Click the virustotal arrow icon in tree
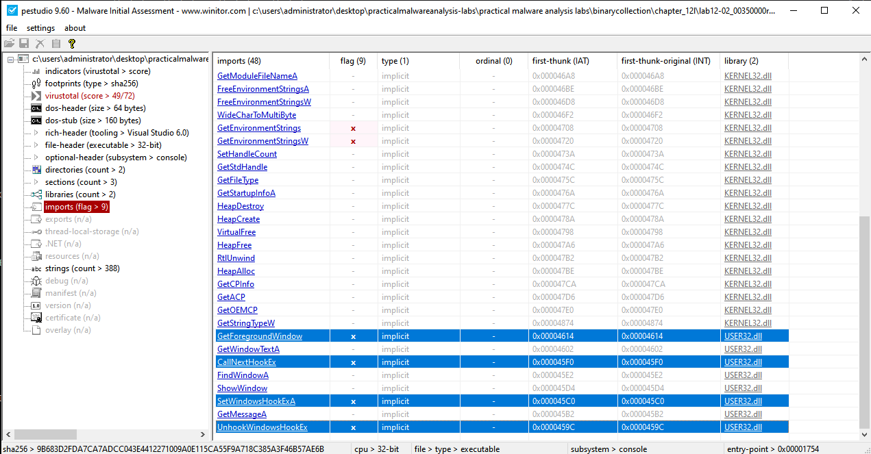 coord(36,96)
